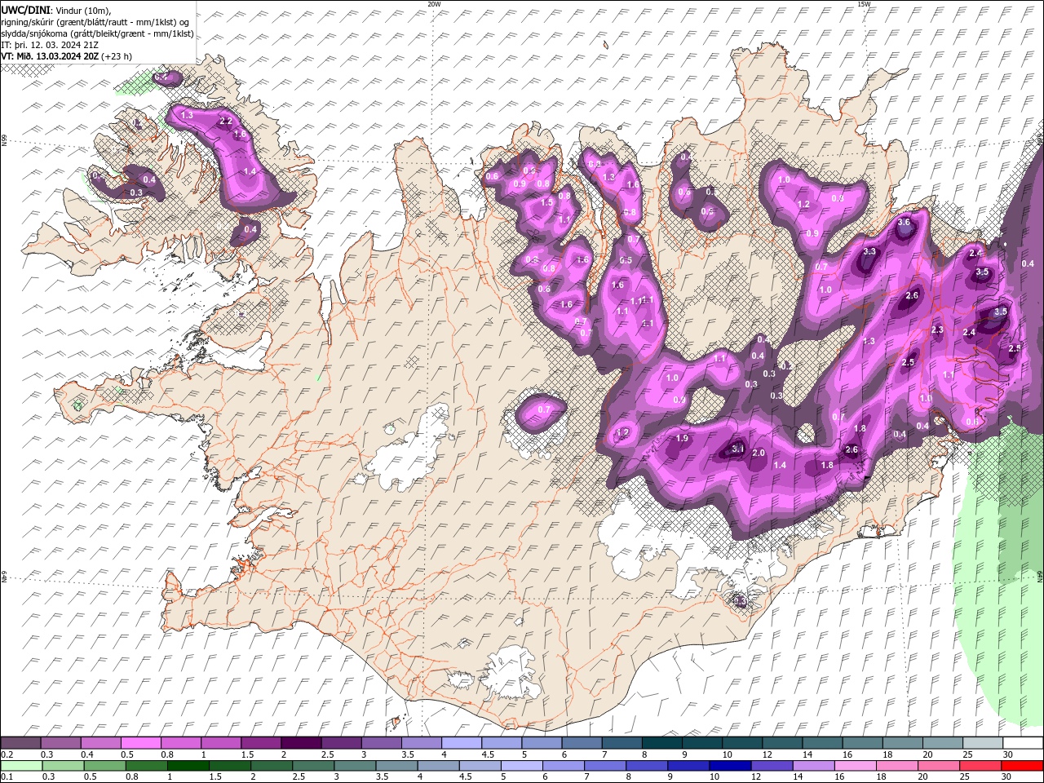Click the 15W longitude label at top
The height and width of the screenshot is (783, 1044).
pos(864,4)
